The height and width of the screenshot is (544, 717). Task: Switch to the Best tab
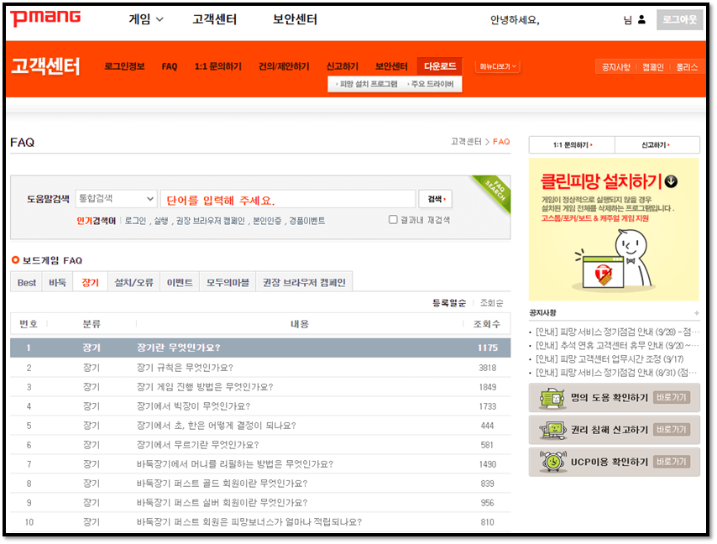coord(25,282)
